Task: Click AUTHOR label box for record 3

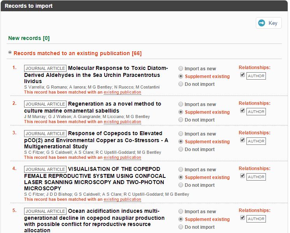Action: point(256,141)
